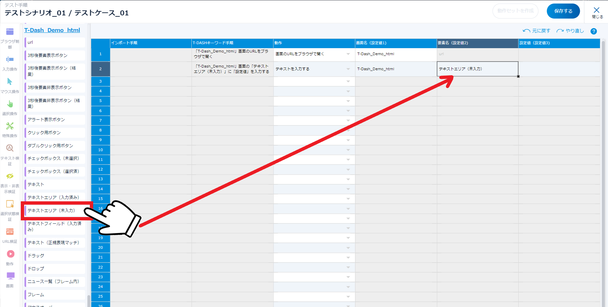Select the テキストエリア（未入力）element in list
Image resolution: width=608 pixels, height=307 pixels.
point(51,211)
